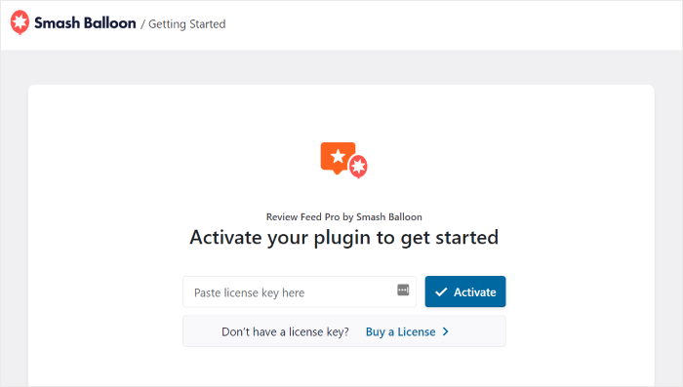Click the orange review speech bubble icon

pyautogui.click(x=338, y=158)
